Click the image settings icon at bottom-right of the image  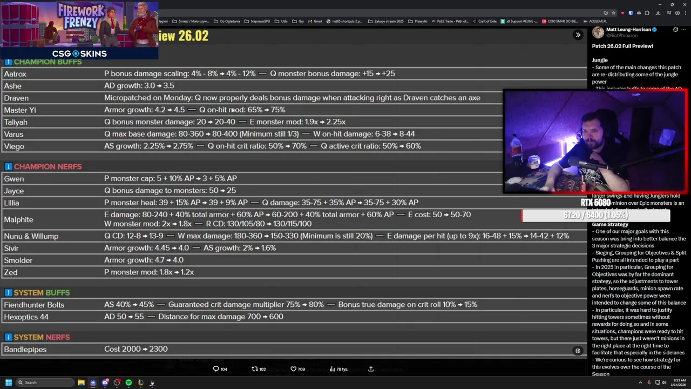click(578, 351)
